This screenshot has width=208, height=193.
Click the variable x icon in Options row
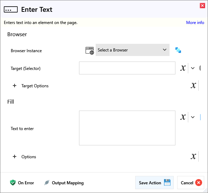coord(193,156)
